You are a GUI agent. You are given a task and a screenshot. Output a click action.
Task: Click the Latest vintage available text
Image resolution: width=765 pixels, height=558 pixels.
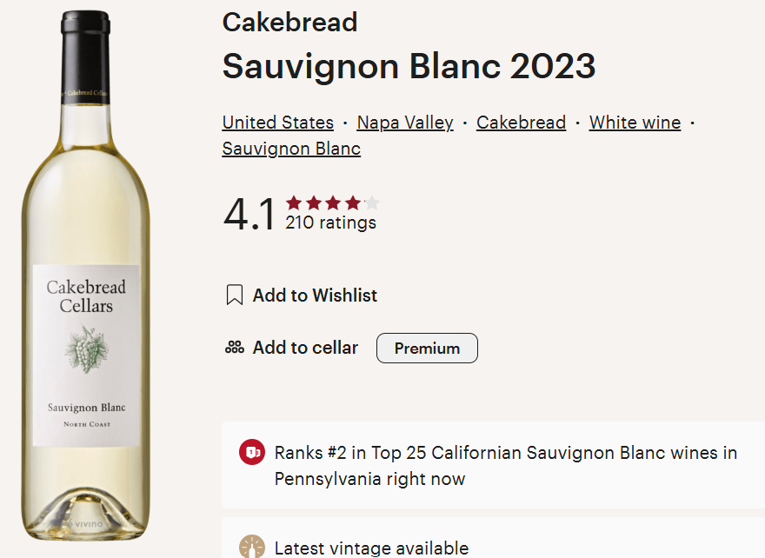pos(371,548)
